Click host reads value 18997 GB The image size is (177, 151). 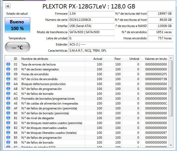coord(161,14)
